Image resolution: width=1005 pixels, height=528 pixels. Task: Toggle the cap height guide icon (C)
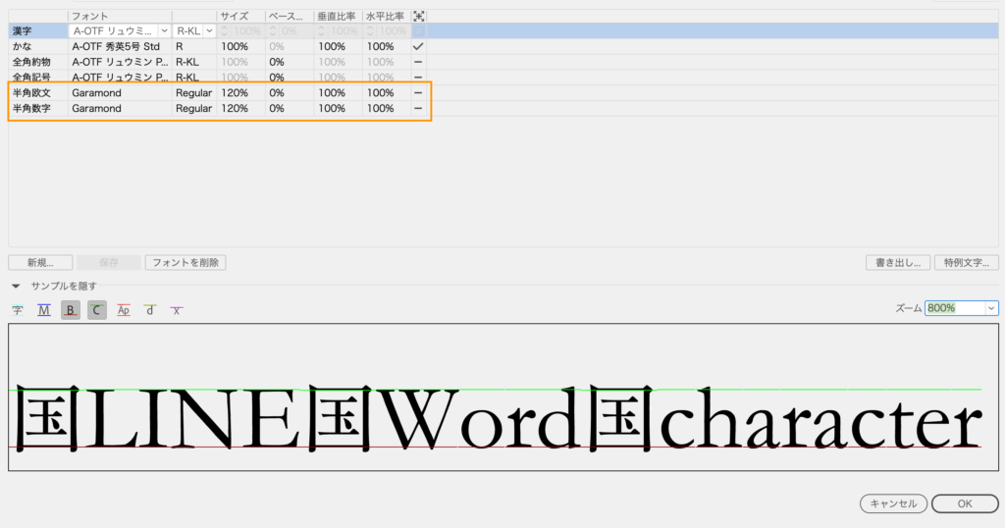tap(96, 310)
